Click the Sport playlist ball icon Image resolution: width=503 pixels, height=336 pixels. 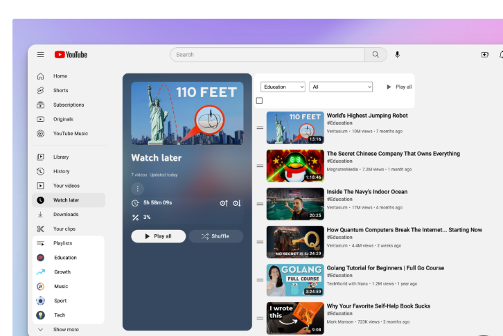click(40, 301)
